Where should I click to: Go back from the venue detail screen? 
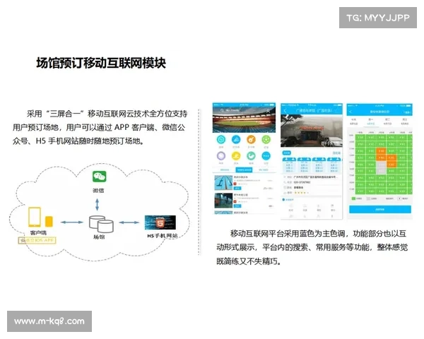coord(285,111)
